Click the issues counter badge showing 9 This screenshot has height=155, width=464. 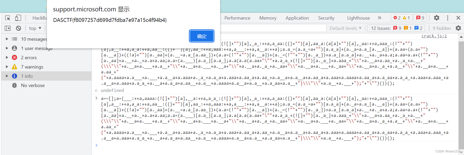pyautogui.click(x=420, y=18)
